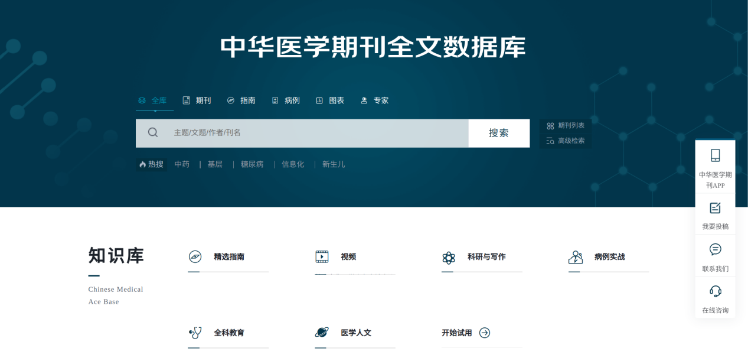The height and width of the screenshot is (361, 748).
Task: Open the 视频 video icon
Action: click(x=322, y=257)
